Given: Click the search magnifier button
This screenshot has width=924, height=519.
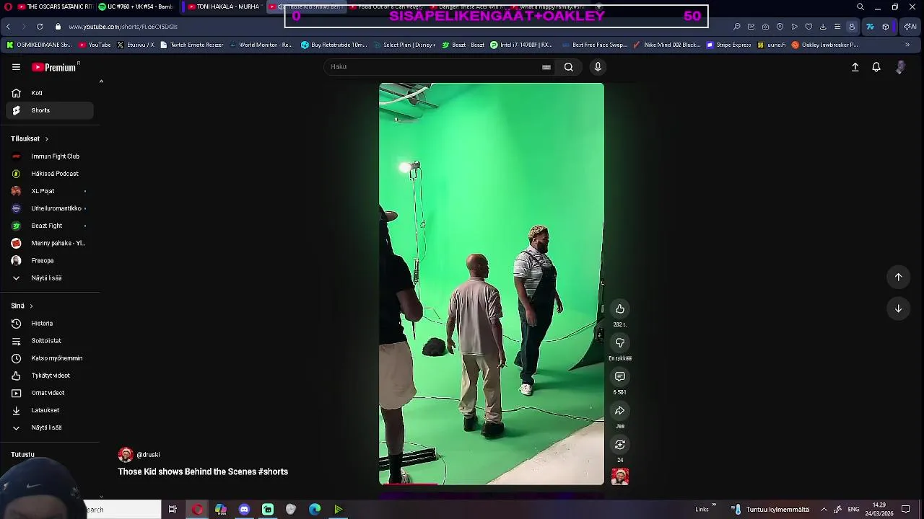Looking at the screenshot, I should (569, 67).
